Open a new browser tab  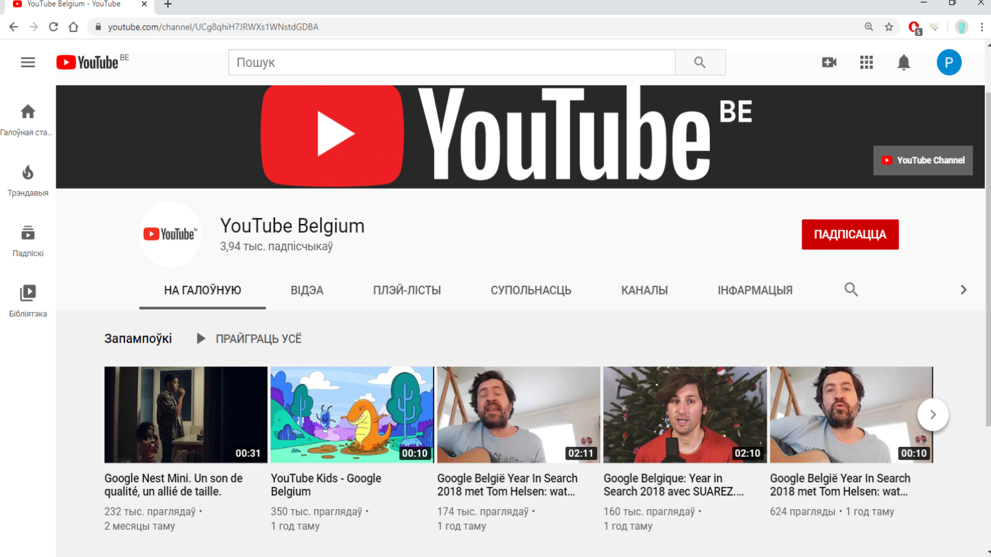[168, 4]
